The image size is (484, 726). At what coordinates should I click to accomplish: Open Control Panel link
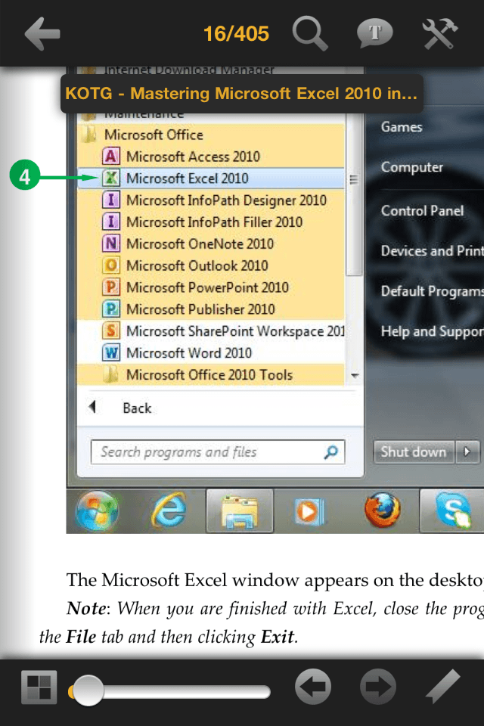(x=422, y=211)
